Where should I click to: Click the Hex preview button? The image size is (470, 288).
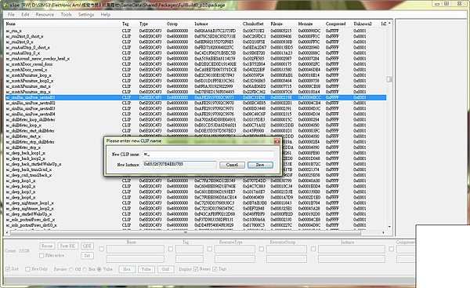(x=127, y=269)
